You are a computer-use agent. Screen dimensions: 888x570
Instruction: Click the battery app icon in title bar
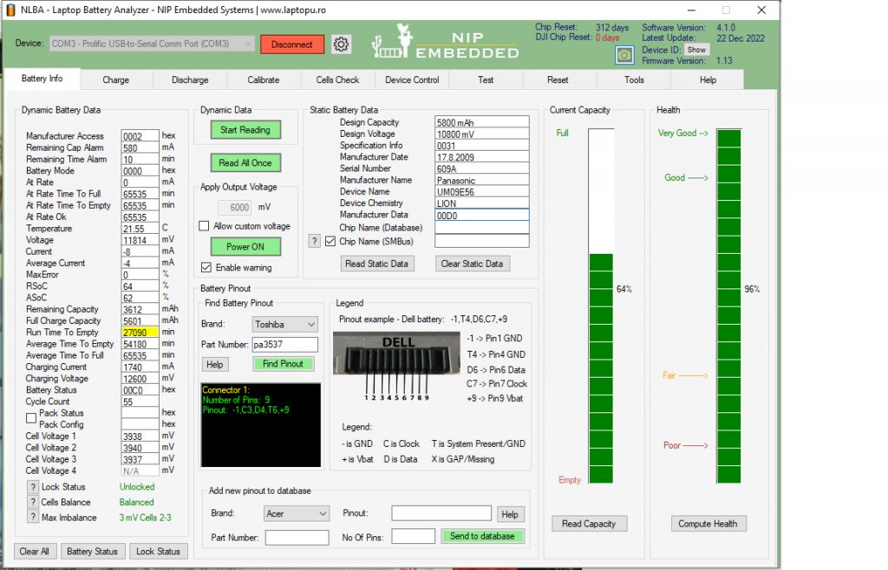pos(10,10)
